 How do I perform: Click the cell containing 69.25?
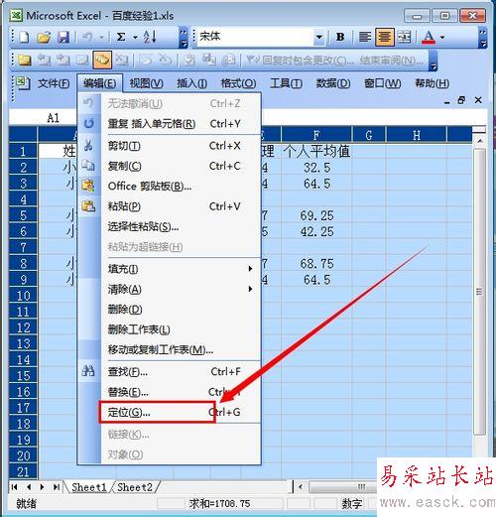(x=316, y=215)
